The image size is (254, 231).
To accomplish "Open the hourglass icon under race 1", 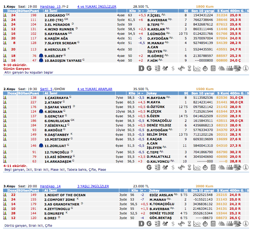I will tap(189, 68).
